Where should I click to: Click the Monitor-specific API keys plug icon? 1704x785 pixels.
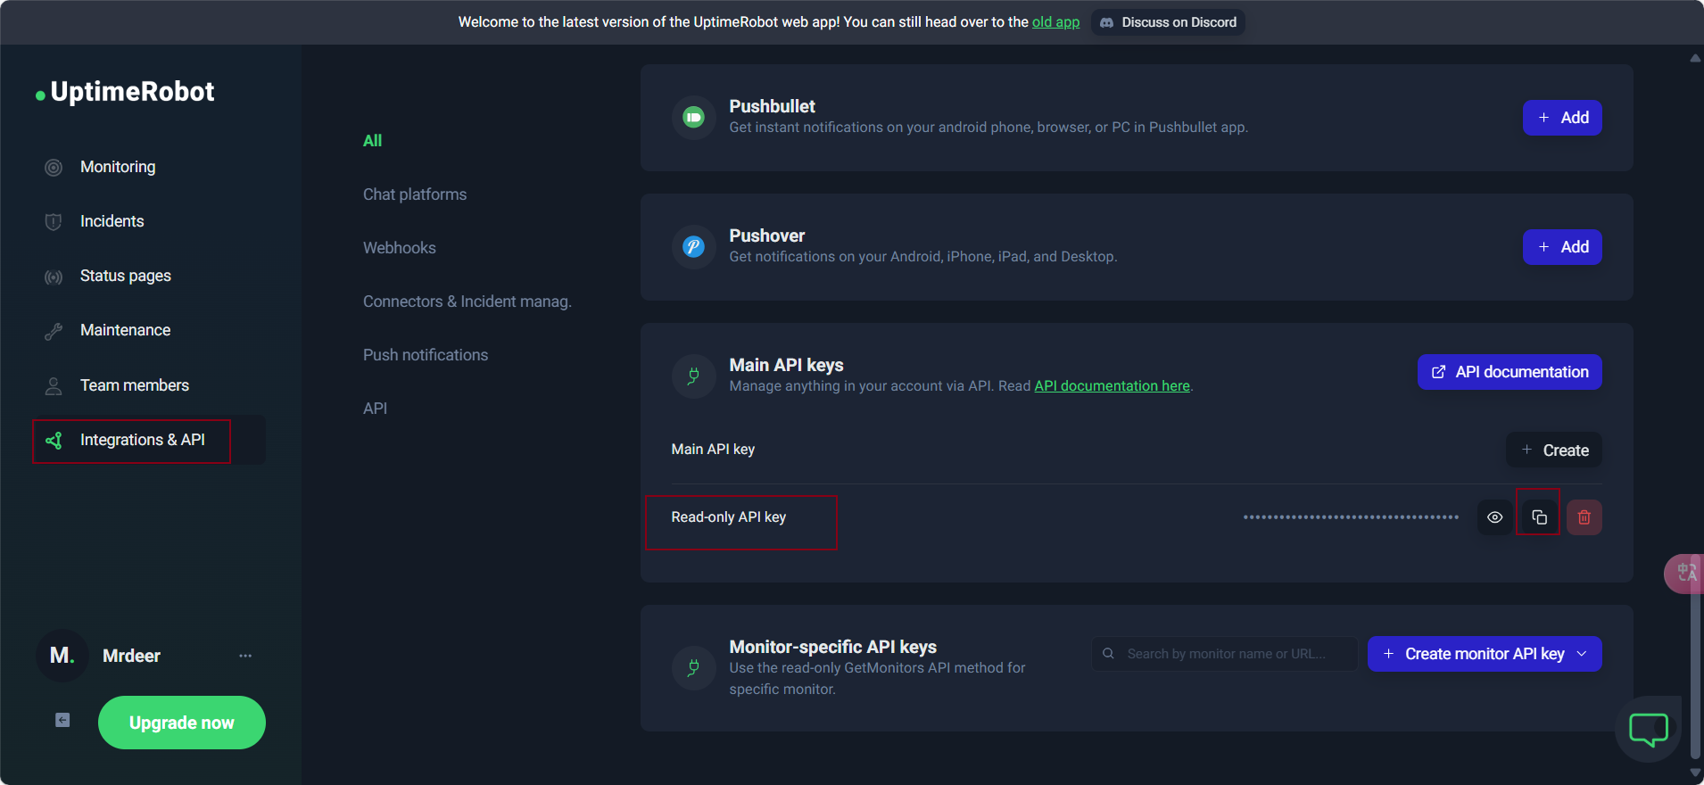pyautogui.click(x=693, y=668)
